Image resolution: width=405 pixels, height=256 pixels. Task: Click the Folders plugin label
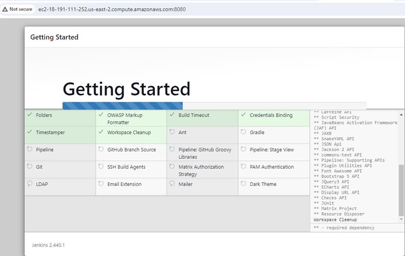tap(44, 115)
